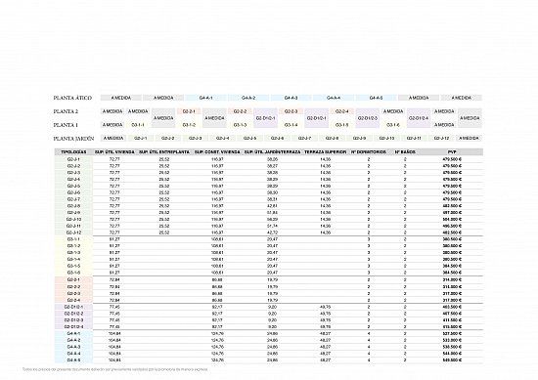The width and height of the screenshot is (538, 380).
Task: Select the purple G2-D1/2-4 duplex block
Action: [419, 118]
